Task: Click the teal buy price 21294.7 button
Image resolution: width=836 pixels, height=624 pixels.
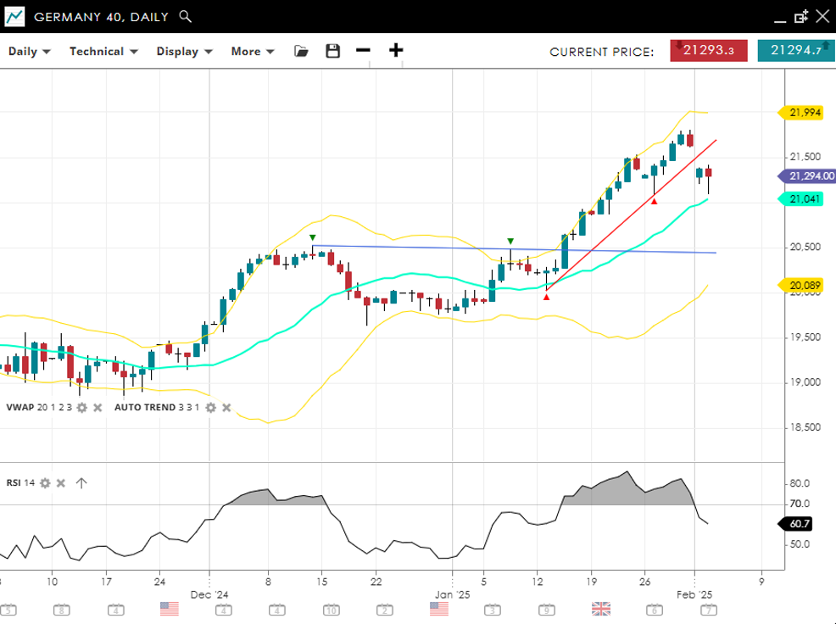Action: tap(795, 50)
